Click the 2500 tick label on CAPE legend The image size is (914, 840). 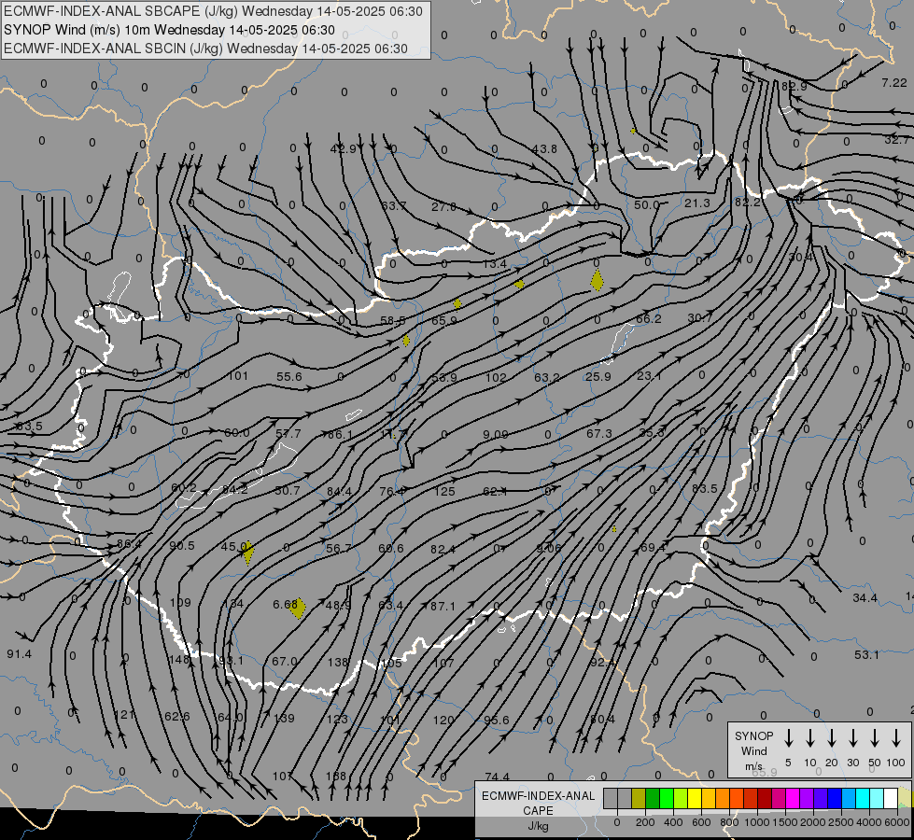click(841, 822)
